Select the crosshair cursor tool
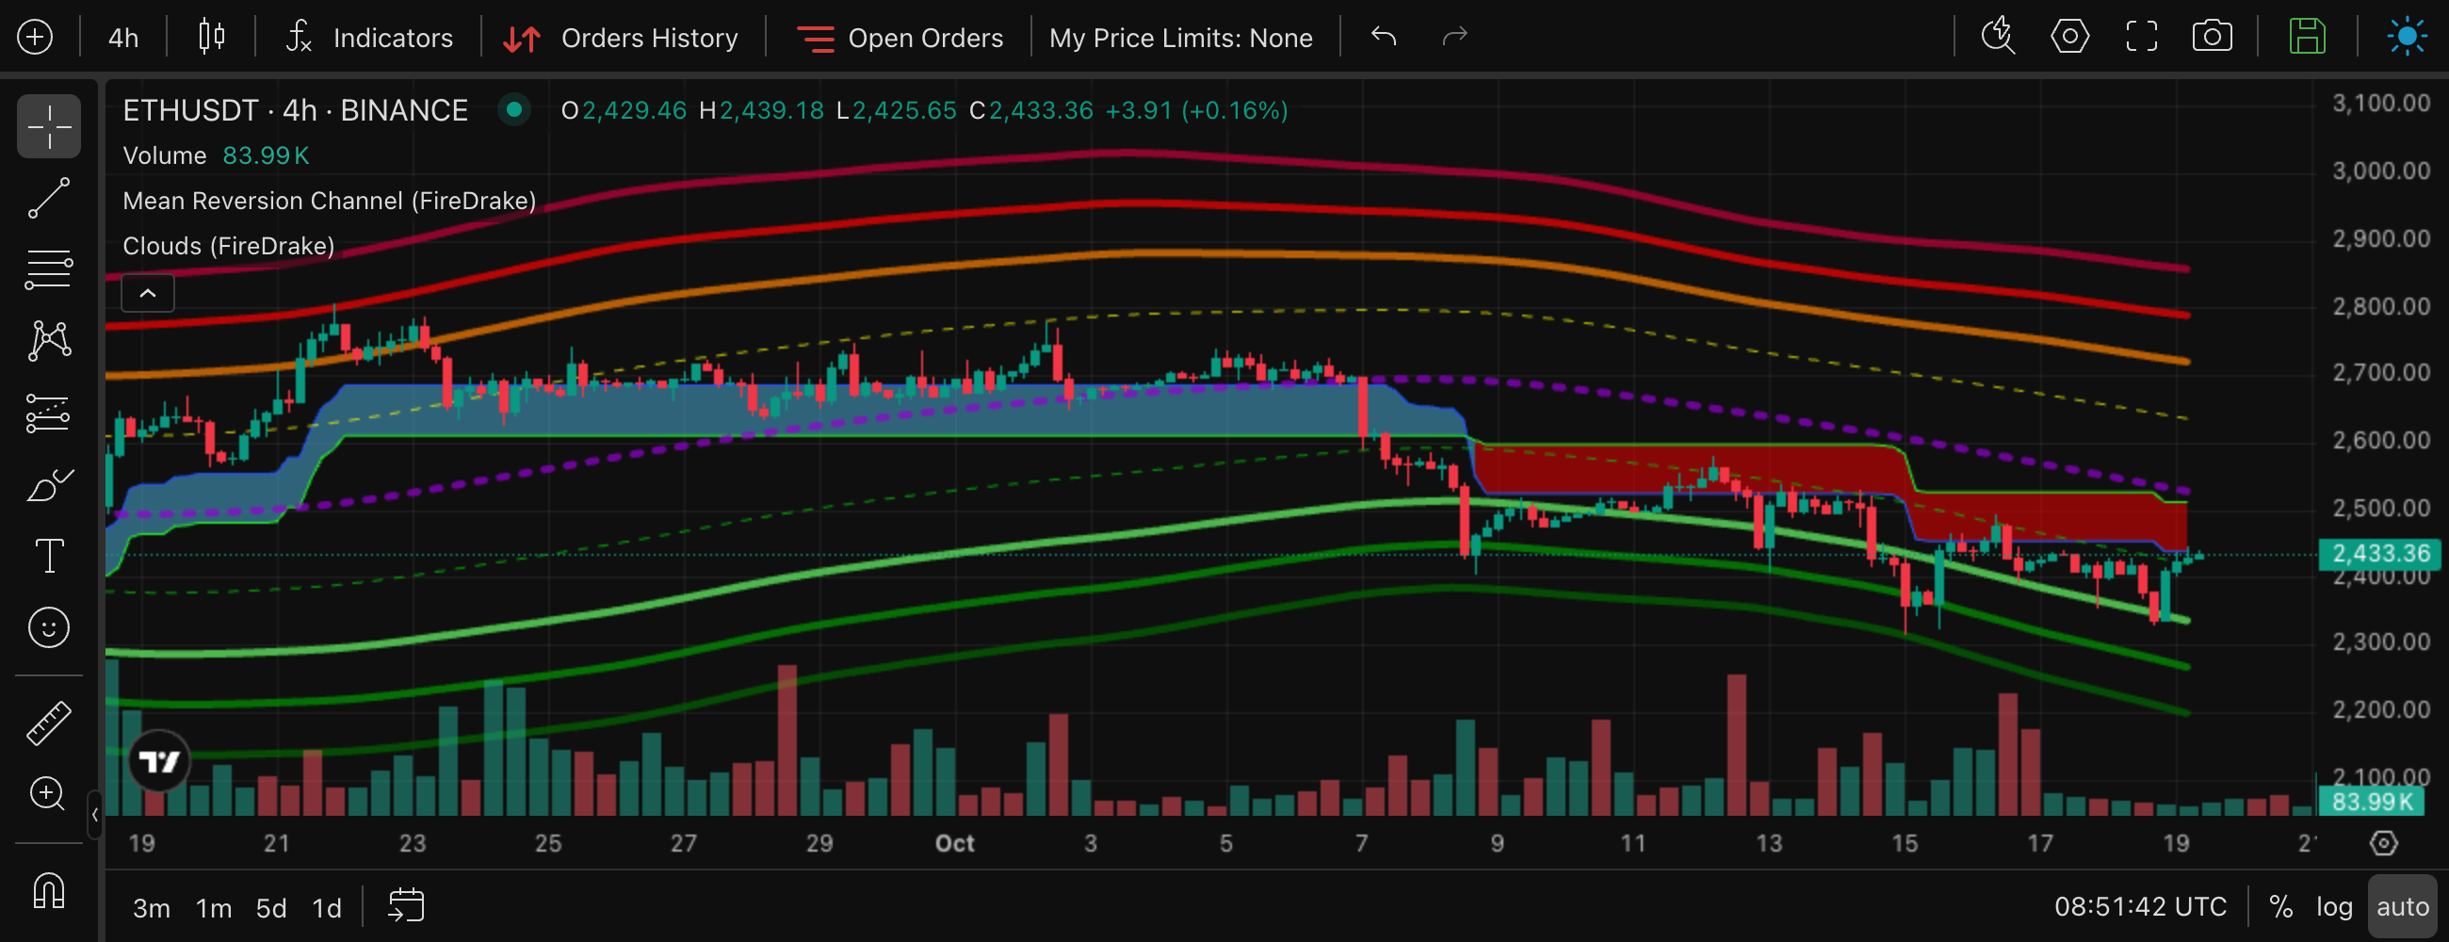The width and height of the screenshot is (2449, 942). 48,125
